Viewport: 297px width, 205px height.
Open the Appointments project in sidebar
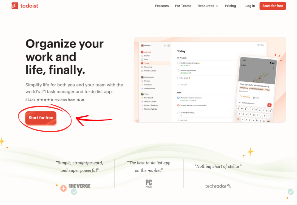coord(148,89)
